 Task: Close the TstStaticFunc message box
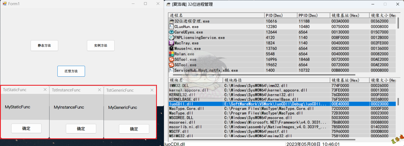coord(45,90)
